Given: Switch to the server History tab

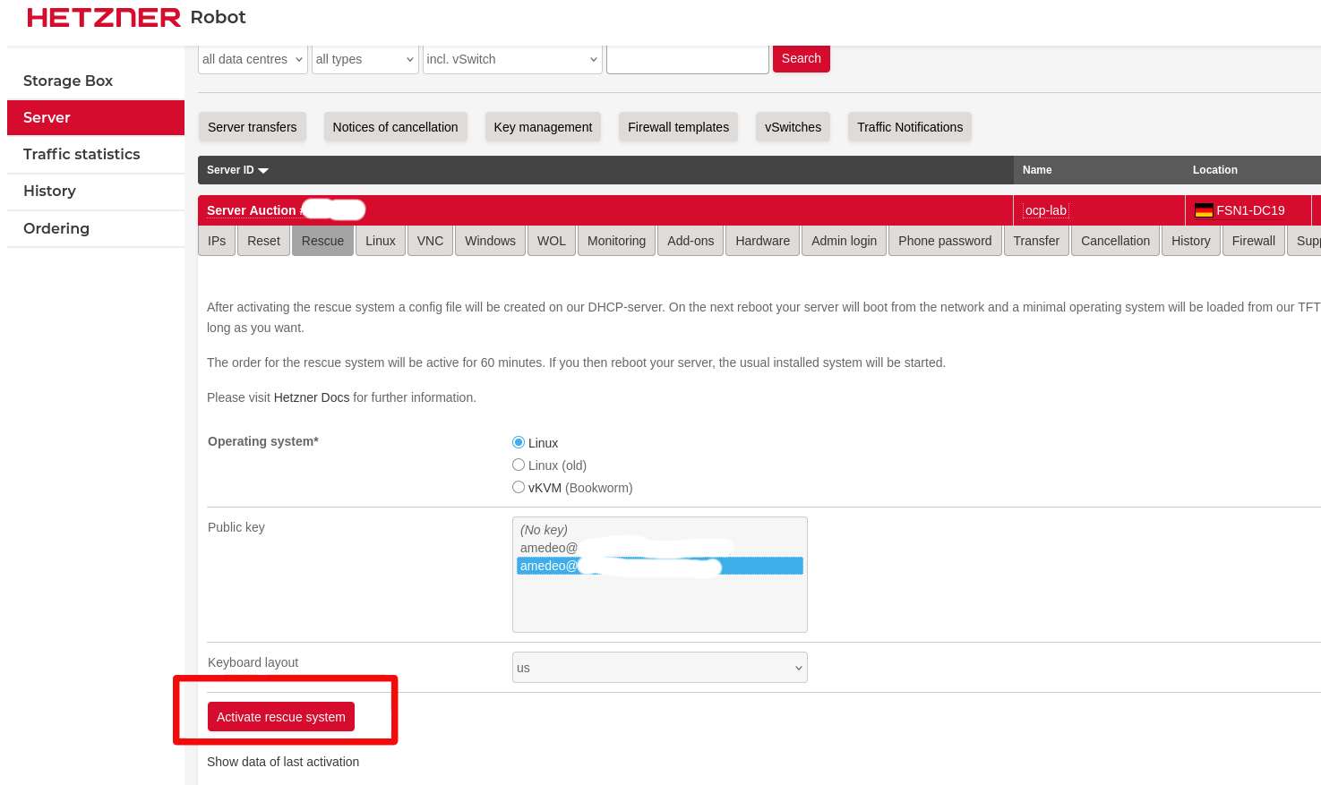Looking at the screenshot, I should point(1191,241).
